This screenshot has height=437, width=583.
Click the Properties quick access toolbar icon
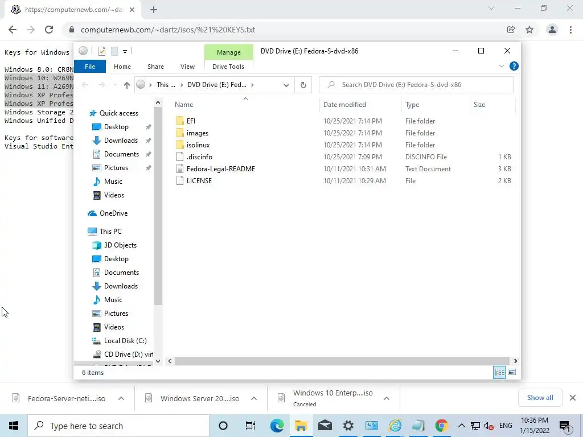point(101,51)
